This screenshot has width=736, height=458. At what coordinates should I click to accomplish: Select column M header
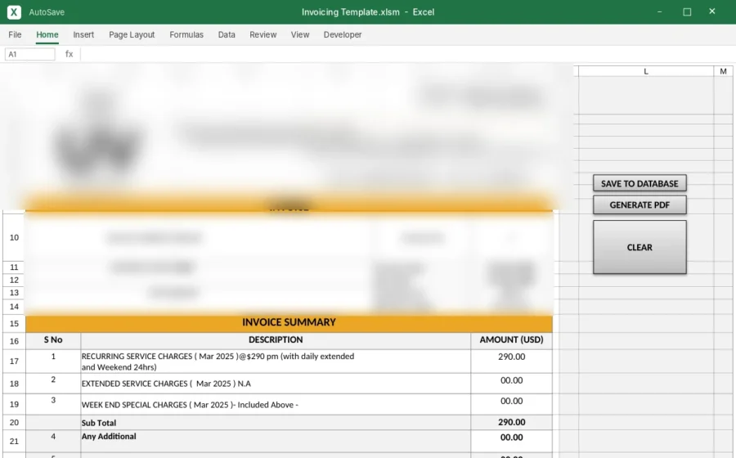tap(724, 71)
